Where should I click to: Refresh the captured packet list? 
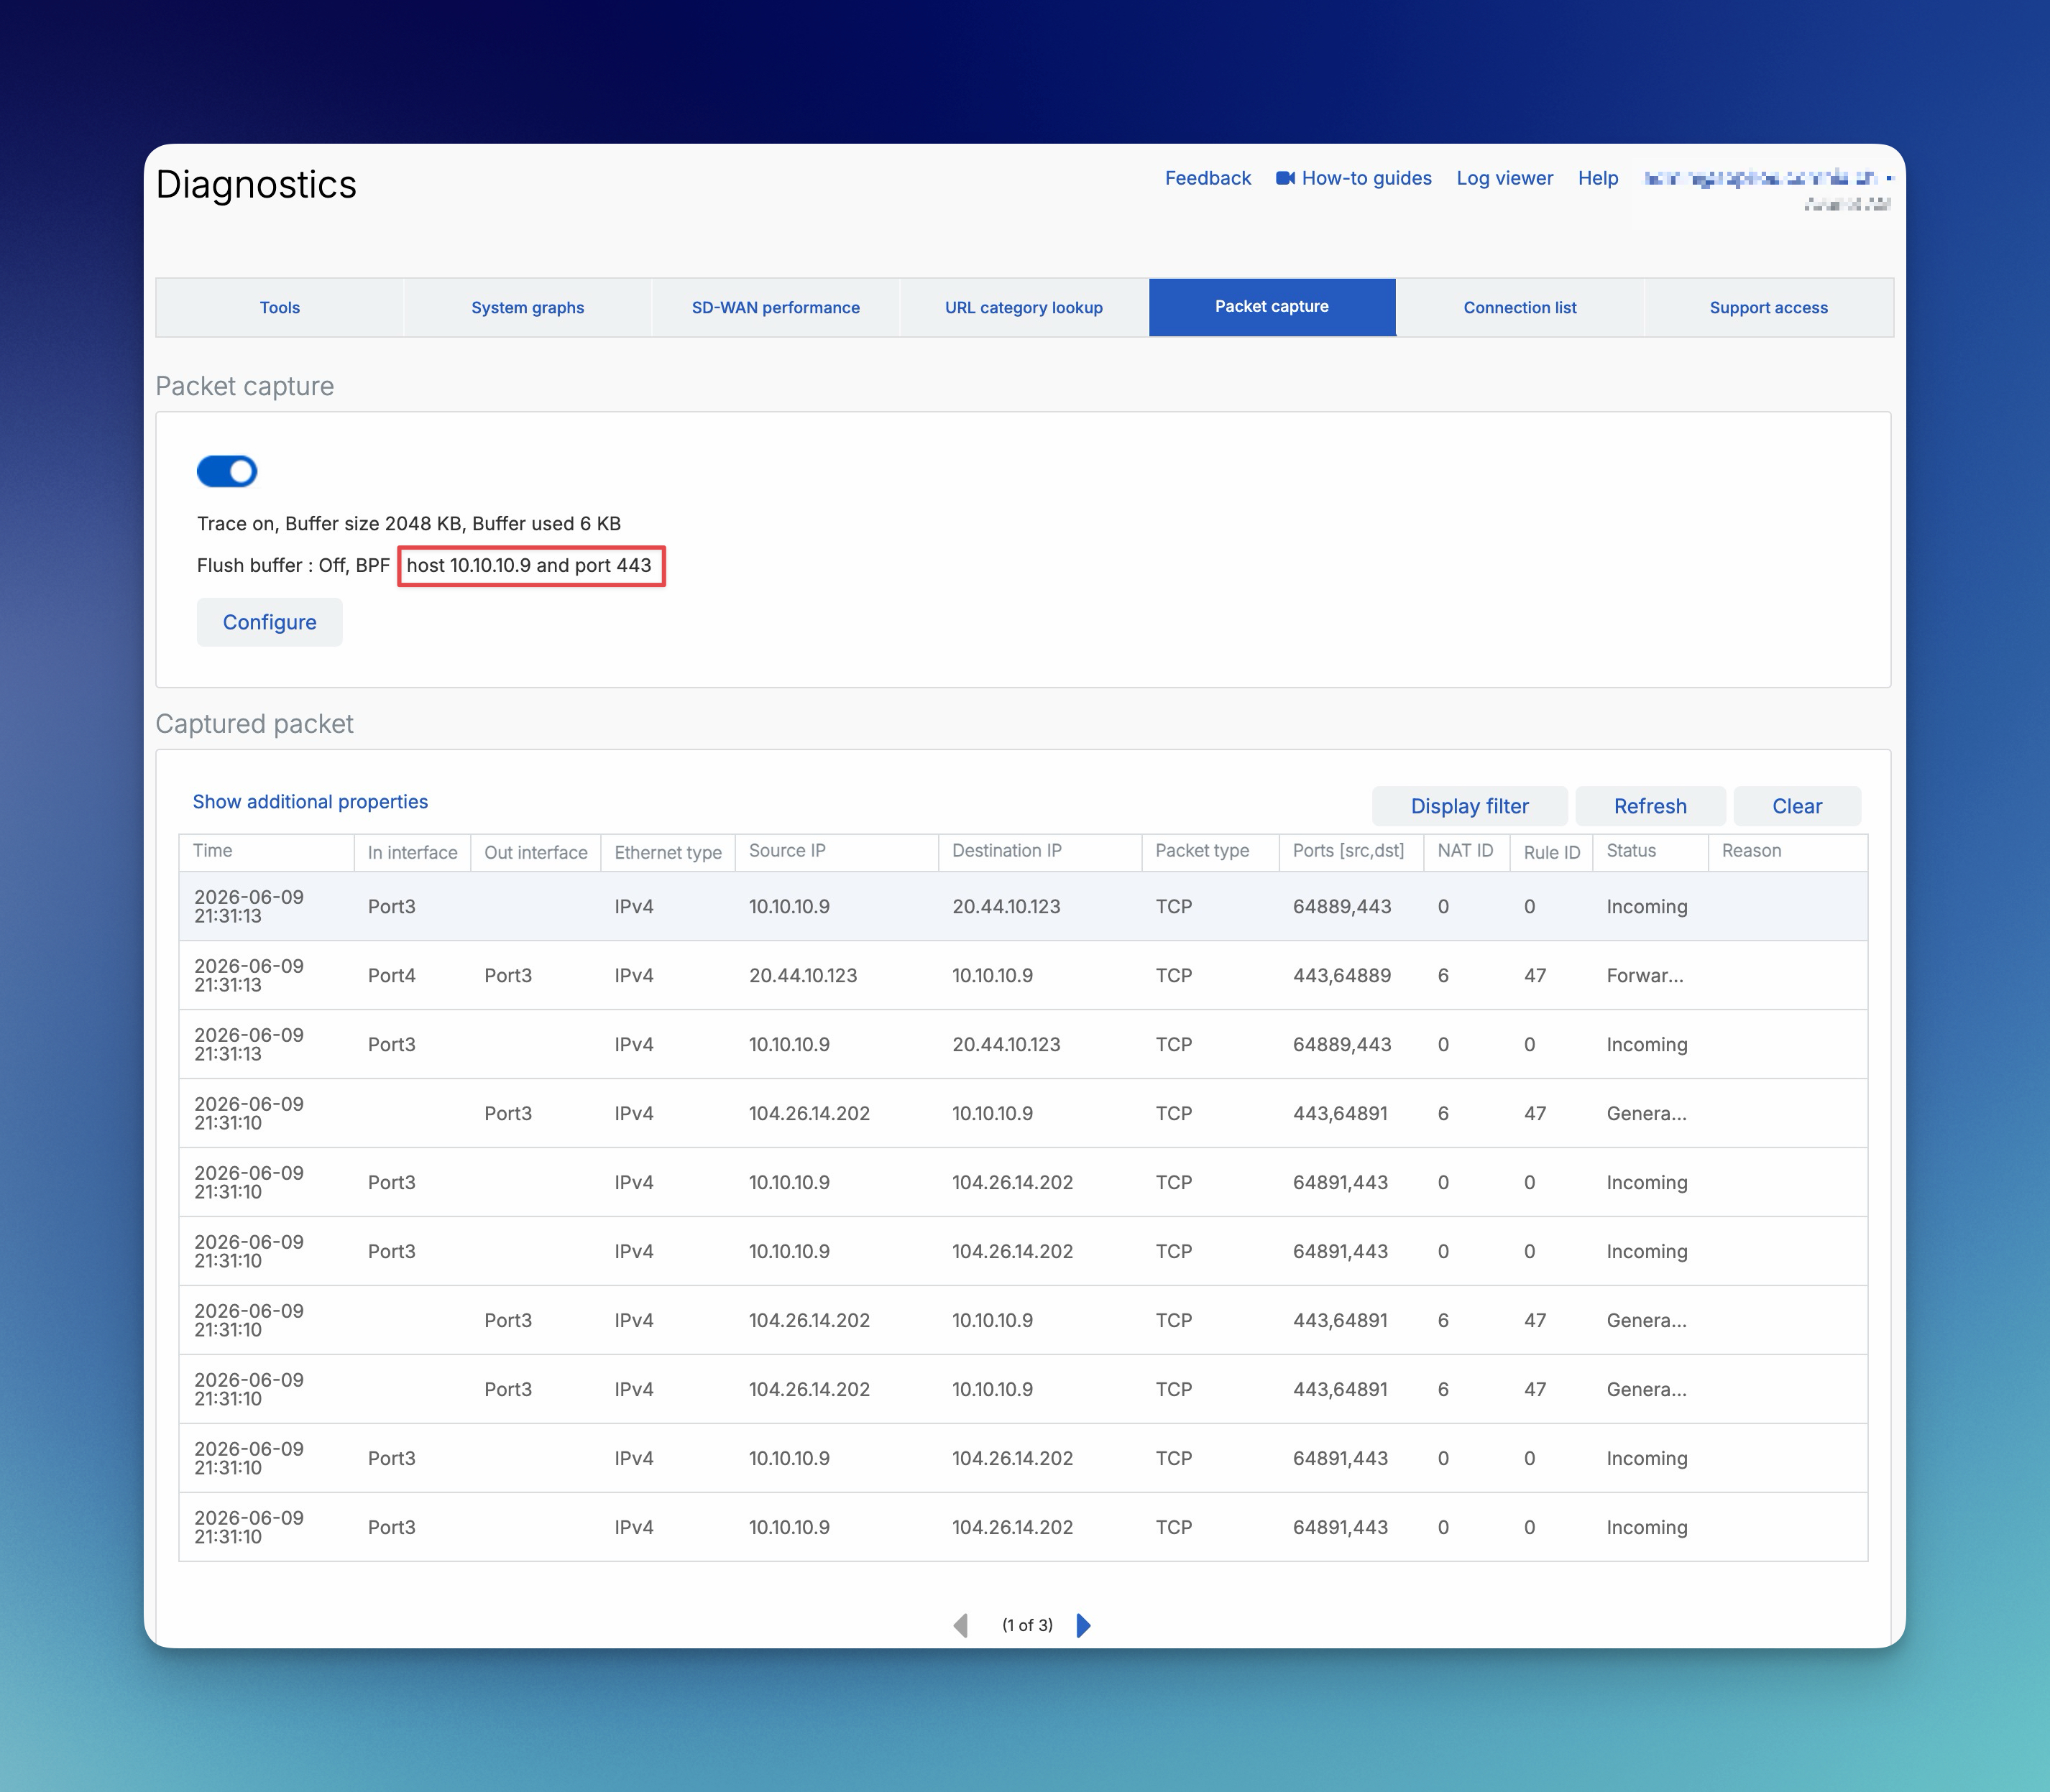pos(1650,806)
